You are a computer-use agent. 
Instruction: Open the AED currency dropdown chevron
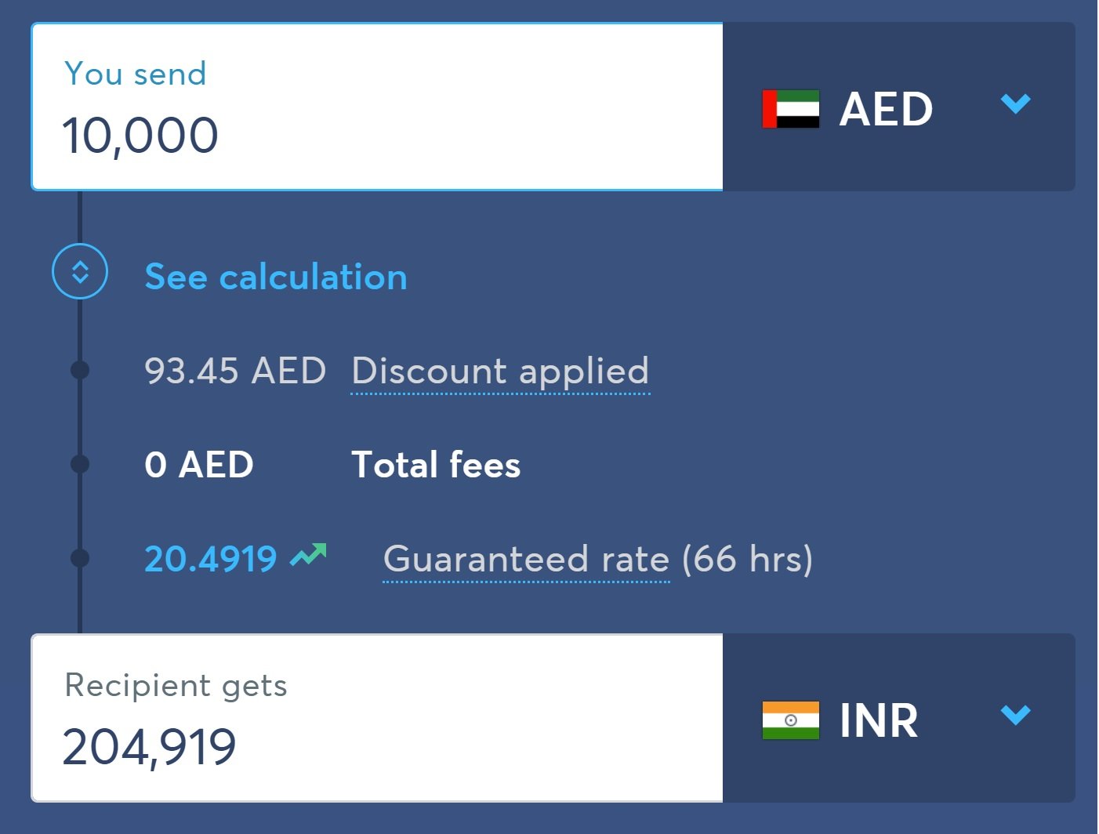1016,103
